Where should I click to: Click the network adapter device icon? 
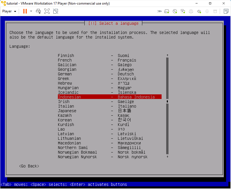point(183,11)
